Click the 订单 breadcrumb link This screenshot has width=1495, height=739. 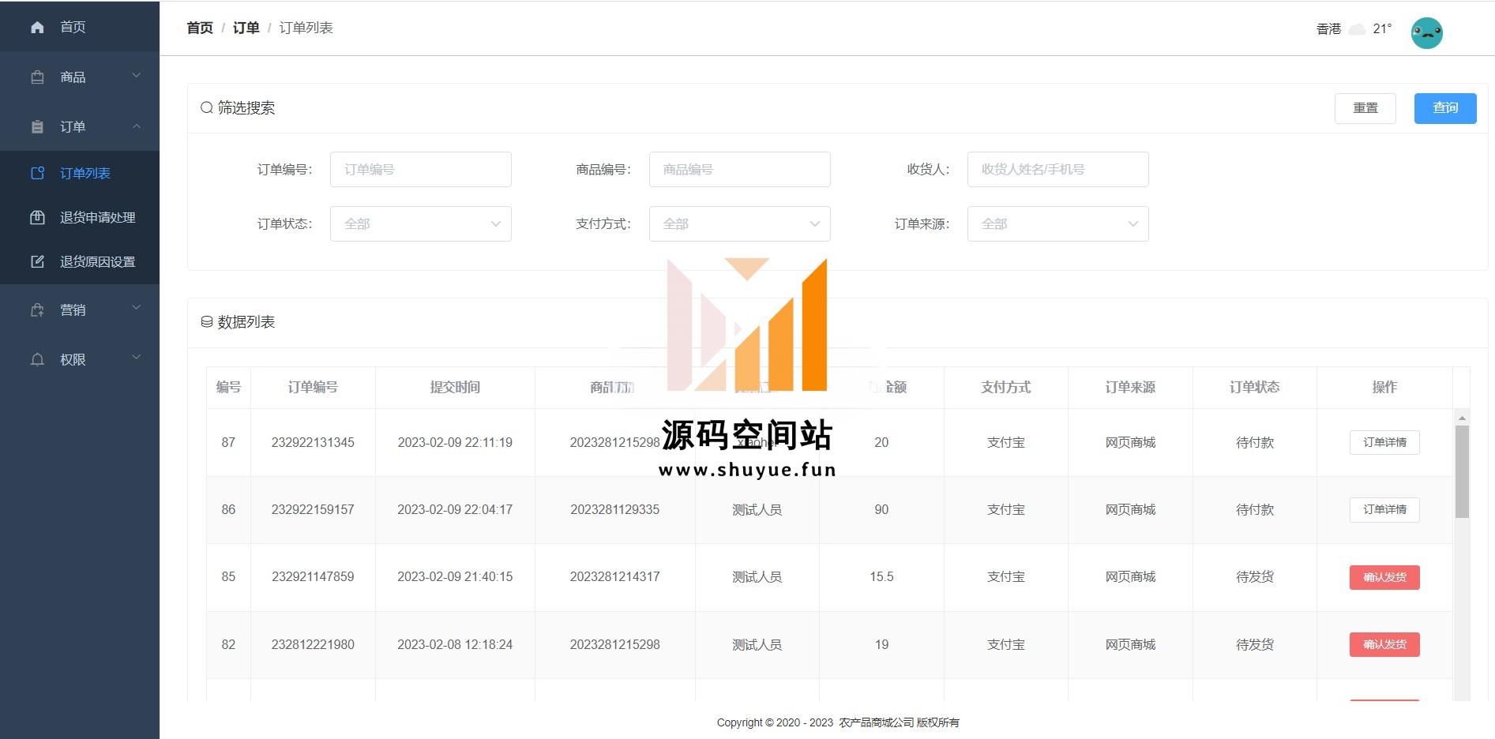[246, 28]
